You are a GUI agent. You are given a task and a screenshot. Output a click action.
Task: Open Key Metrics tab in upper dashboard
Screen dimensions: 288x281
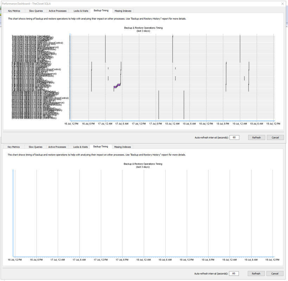(14, 11)
